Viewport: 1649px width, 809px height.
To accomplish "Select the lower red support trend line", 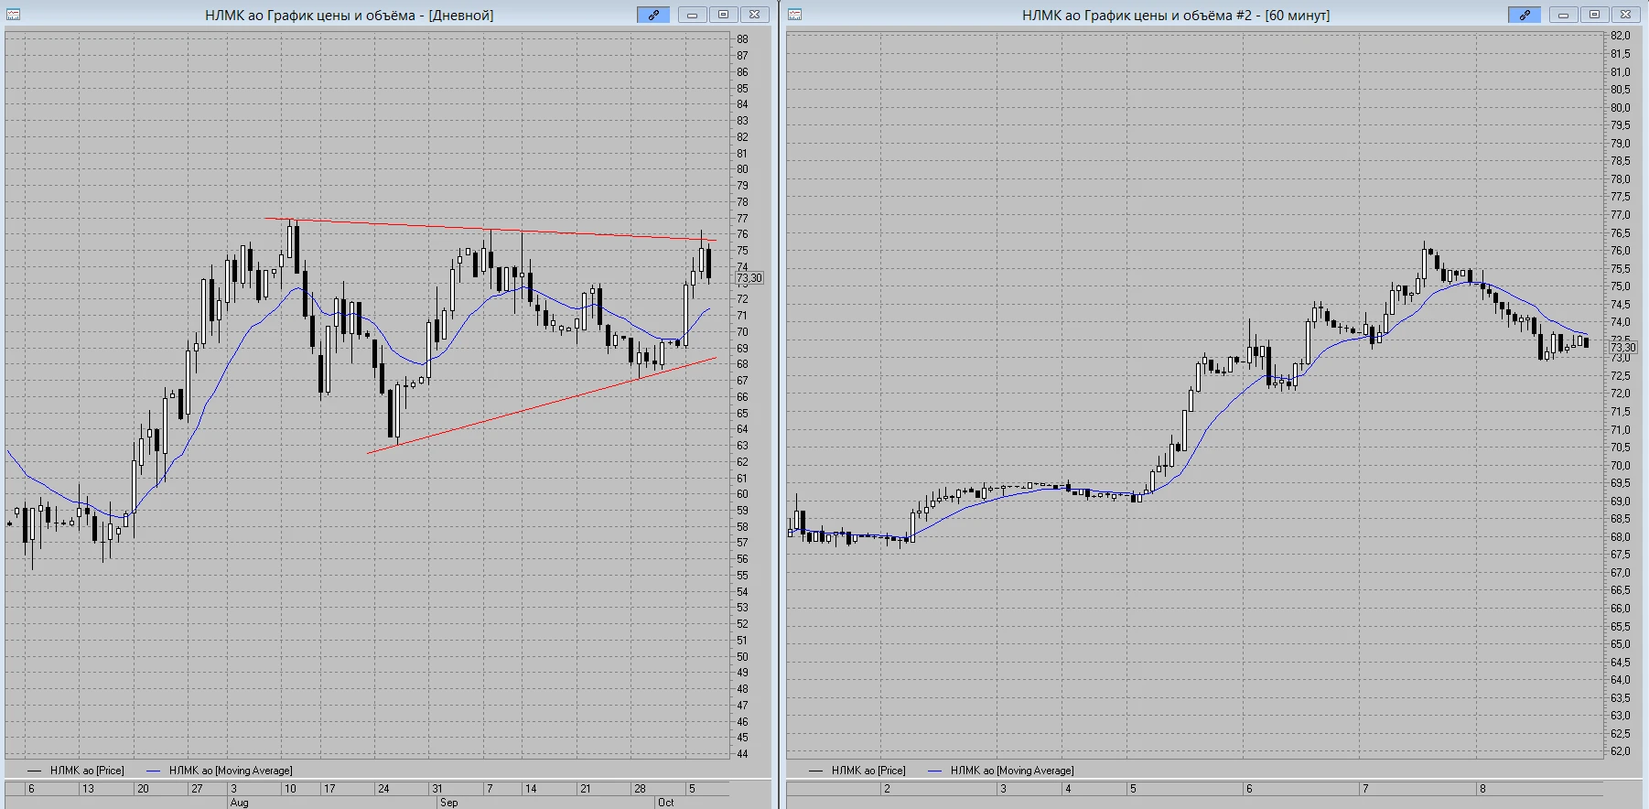I will (541, 405).
